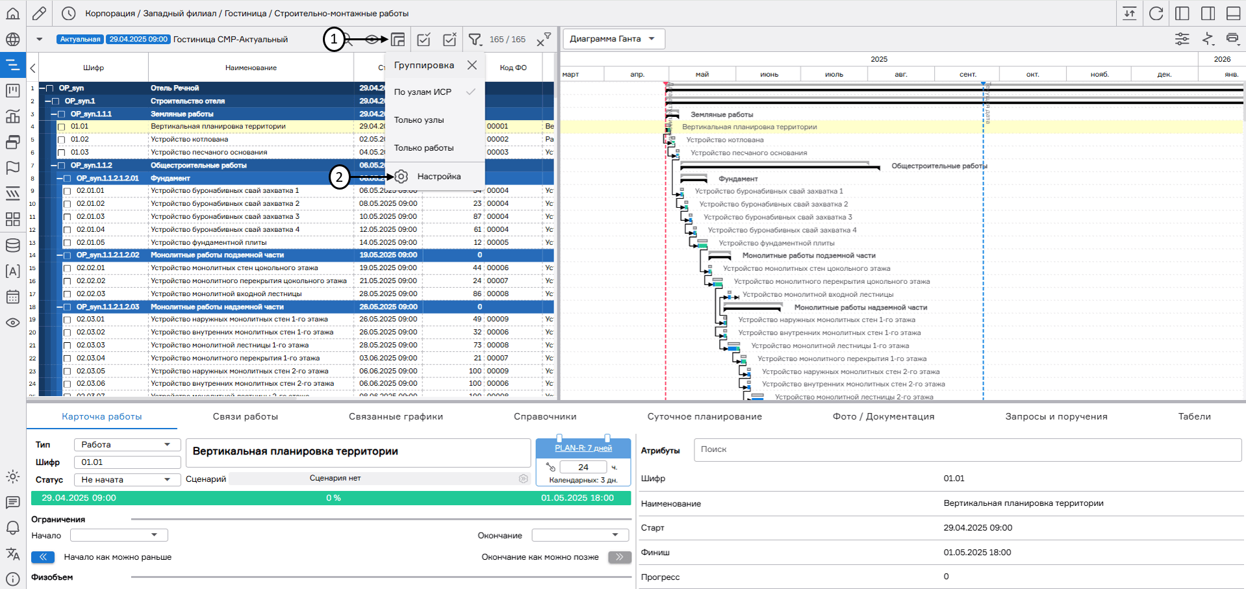The height and width of the screenshot is (589, 1246).
Task: Click the filter funnel icon
Action: [475, 40]
